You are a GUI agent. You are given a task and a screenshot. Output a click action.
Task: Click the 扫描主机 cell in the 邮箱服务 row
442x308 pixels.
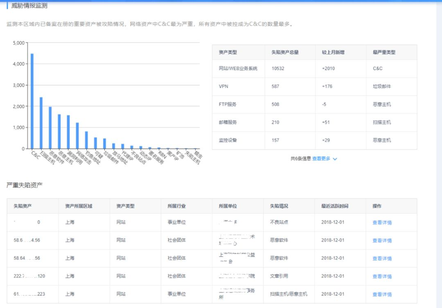[x=382, y=122]
